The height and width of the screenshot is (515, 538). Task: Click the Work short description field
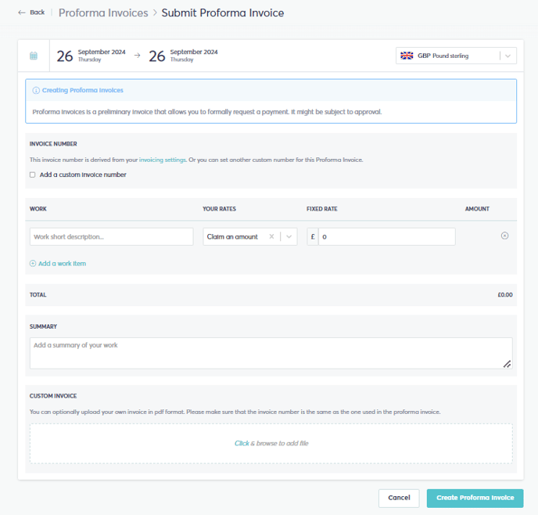(112, 236)
